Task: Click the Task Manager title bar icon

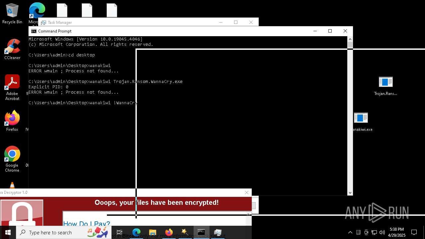Action: coord(43,23)
